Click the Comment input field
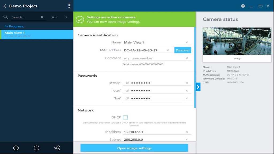Screen dimensions: 274x154 (154, 58)
